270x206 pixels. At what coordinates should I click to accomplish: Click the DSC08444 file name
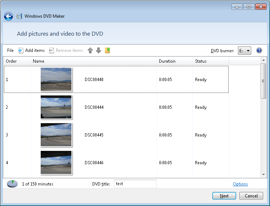[94, 107]
